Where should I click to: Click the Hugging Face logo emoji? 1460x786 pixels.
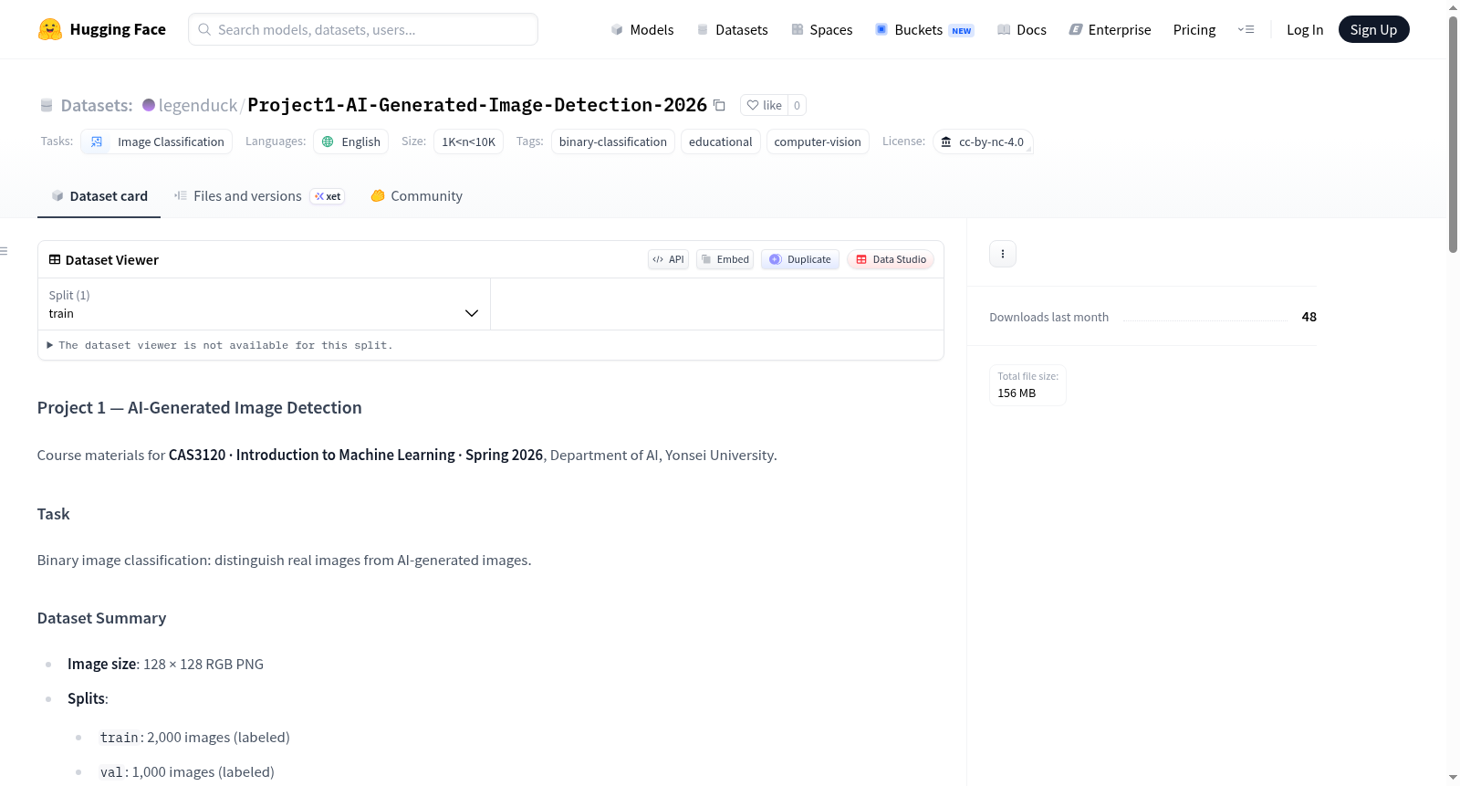[50, 29]
